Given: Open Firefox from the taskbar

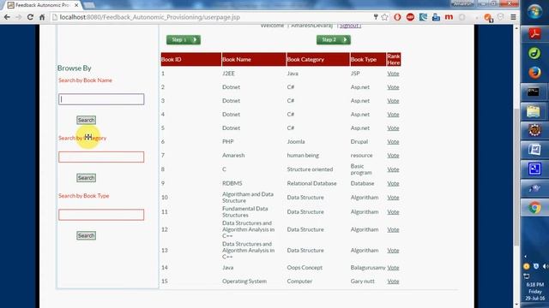Looking at the screenshot, I should point(534,73).
